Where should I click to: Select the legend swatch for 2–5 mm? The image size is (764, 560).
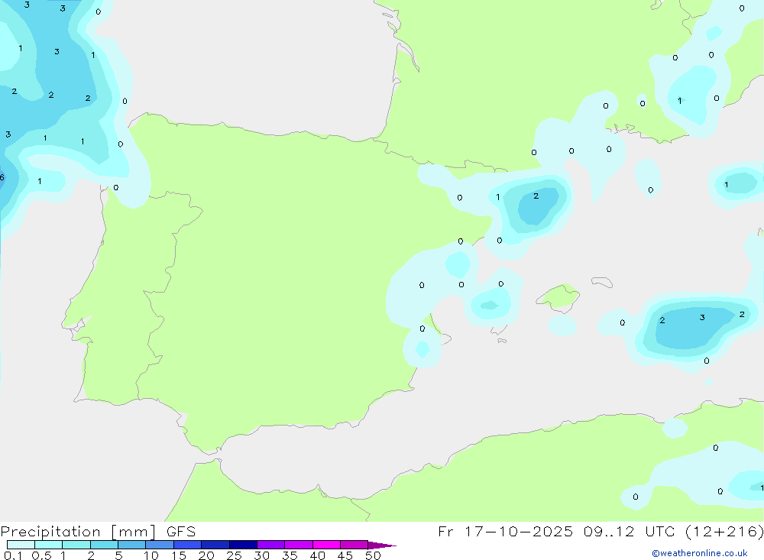coord(104,545)
